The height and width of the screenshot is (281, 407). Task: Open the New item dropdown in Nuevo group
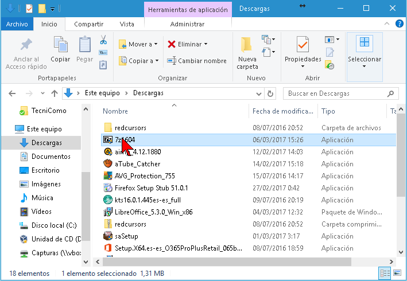(x=269, y=40)
